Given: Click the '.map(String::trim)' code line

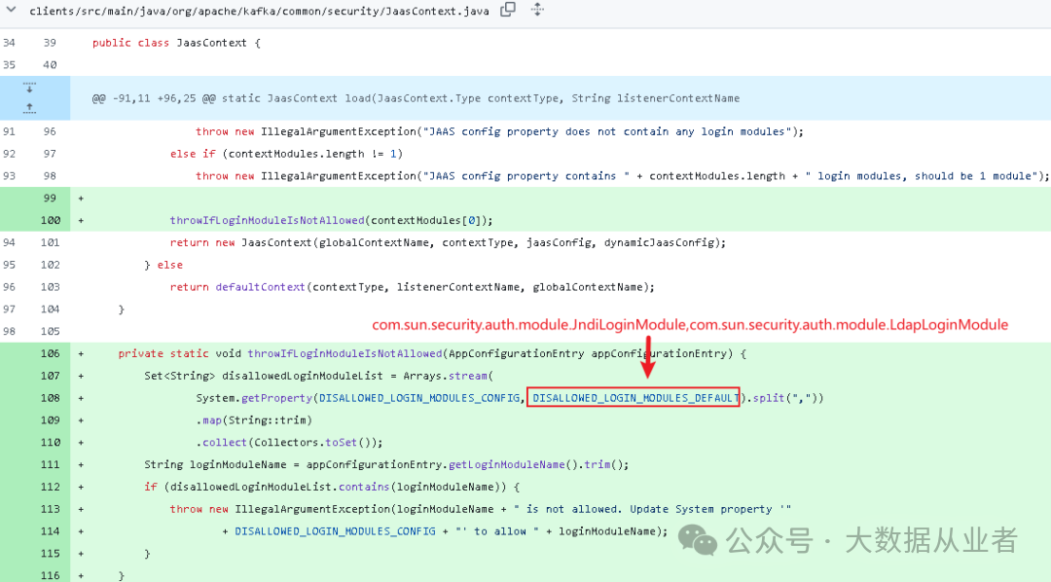Looking at the screenshot, I should 254,419.
